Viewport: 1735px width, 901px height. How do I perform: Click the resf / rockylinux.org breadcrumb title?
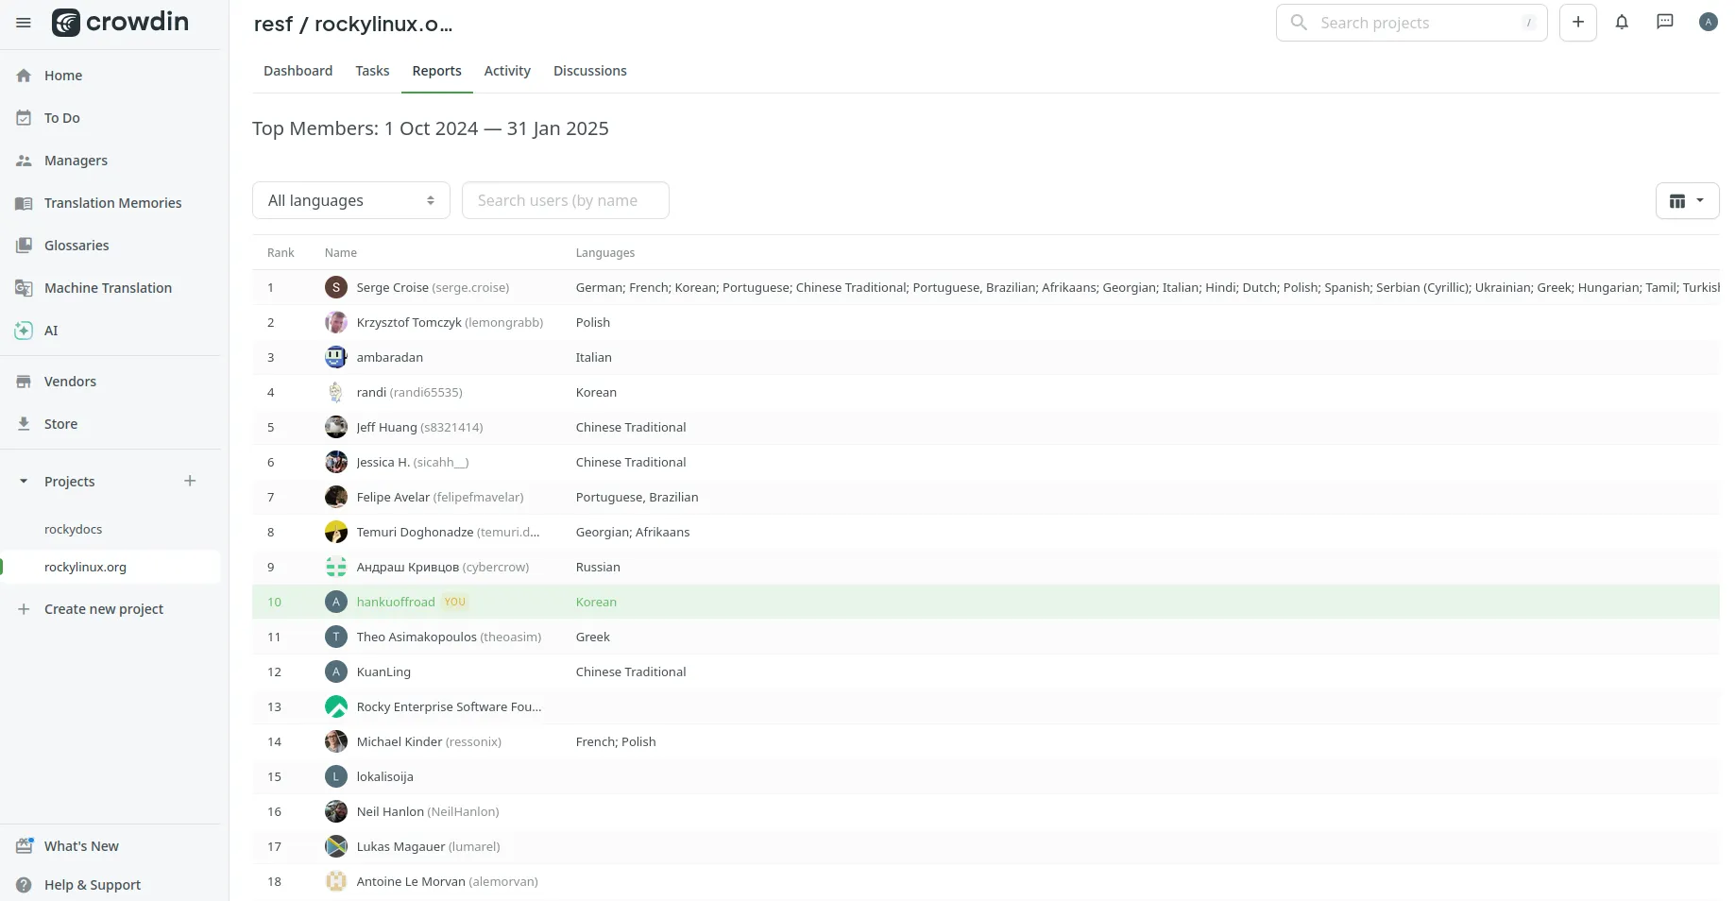pos(353,25)
